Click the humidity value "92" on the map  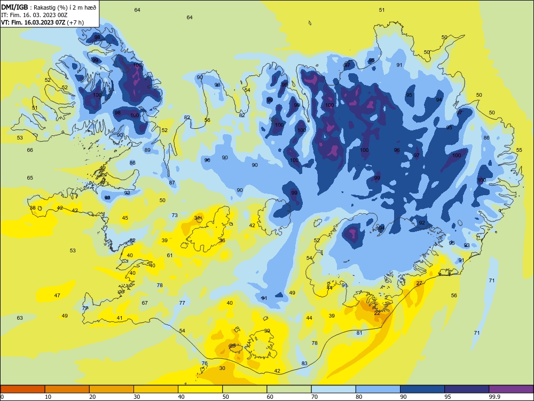coord(422,222)
